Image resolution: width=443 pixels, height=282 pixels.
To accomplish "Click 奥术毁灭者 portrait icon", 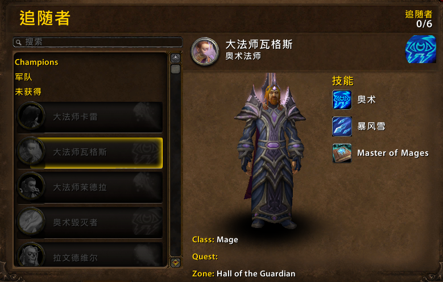I will pyautogui.click(x=31, y=222).
